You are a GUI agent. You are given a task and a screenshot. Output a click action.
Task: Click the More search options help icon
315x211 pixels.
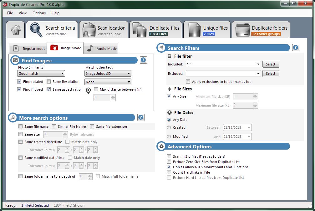pos(141,117)
